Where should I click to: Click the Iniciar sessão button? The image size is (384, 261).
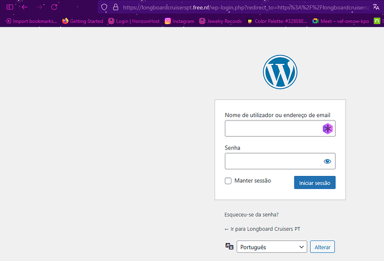pos(314,183)
